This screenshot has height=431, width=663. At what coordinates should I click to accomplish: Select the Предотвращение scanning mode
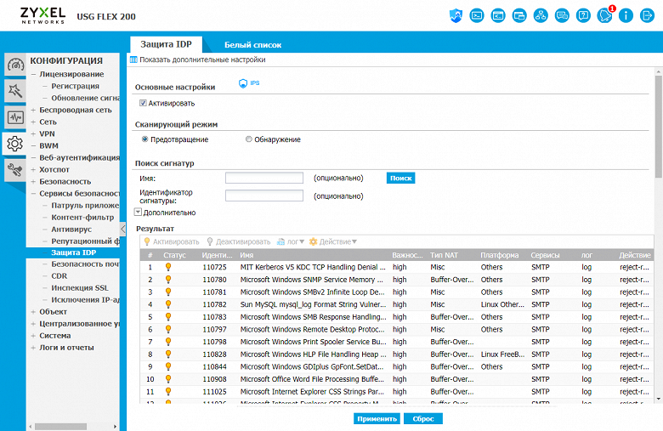point(144,139)
